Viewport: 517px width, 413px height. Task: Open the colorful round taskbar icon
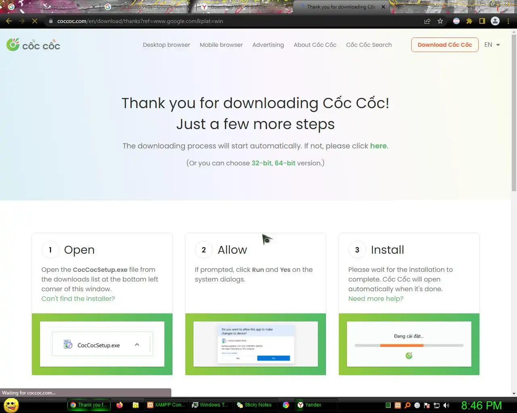point(286,405)
